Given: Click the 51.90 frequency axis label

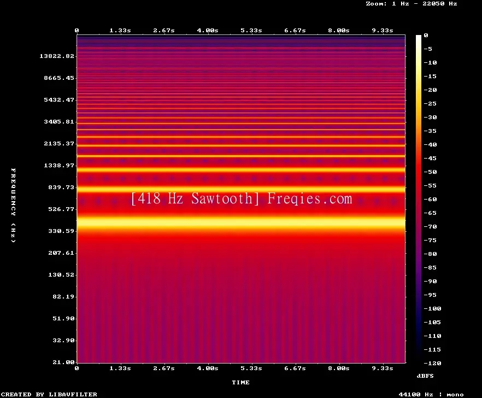Looking at the screenshot, I should pyautogui.click(x=63, y=318).
